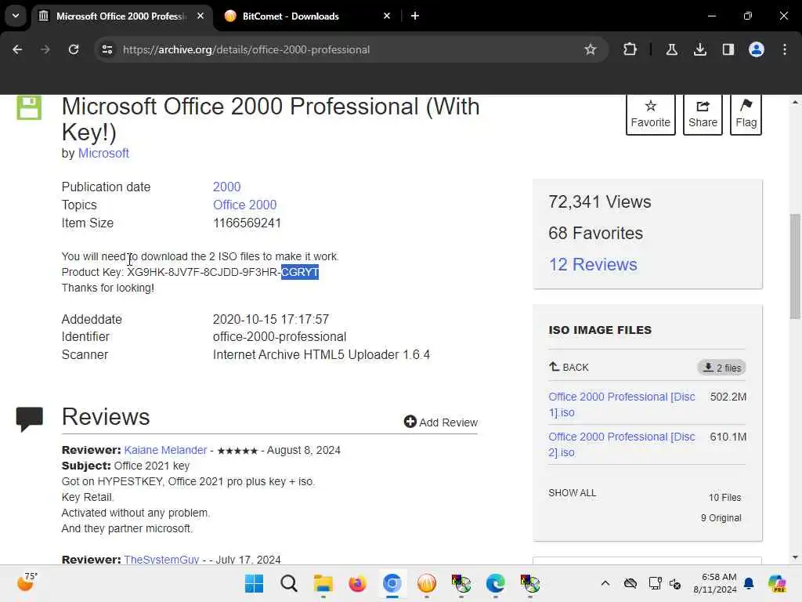Close the BitComet - Downloads tab
Screen dimensions: 802x602
point(387,16)
